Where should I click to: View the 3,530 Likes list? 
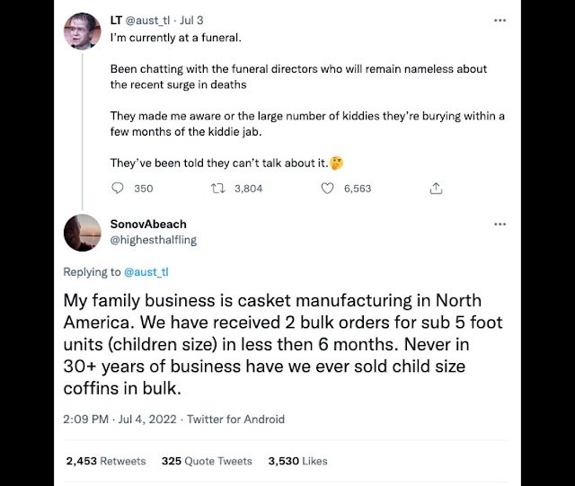point(297,461)
